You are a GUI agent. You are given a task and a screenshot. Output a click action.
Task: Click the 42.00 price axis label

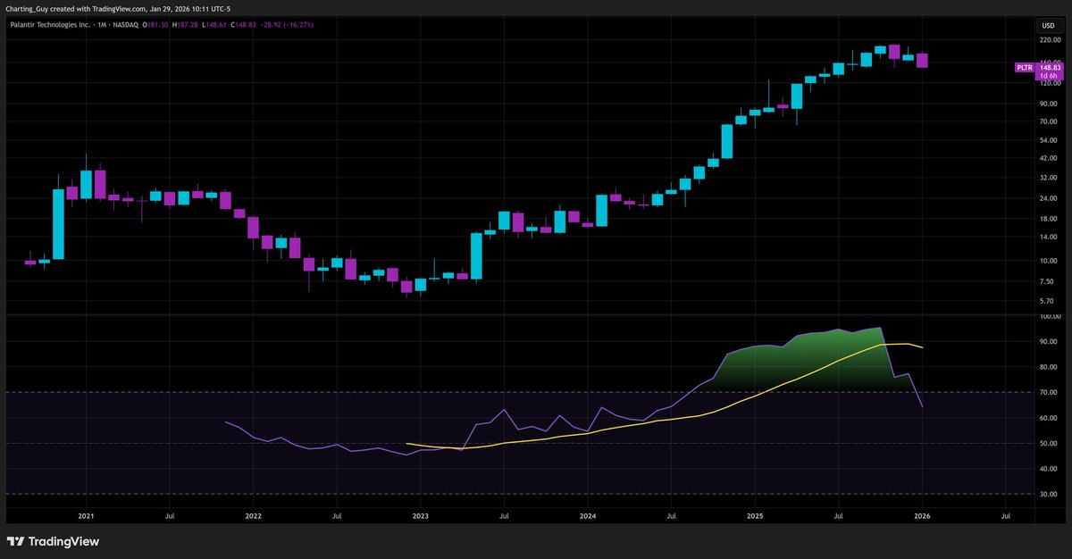point(1048,159)
